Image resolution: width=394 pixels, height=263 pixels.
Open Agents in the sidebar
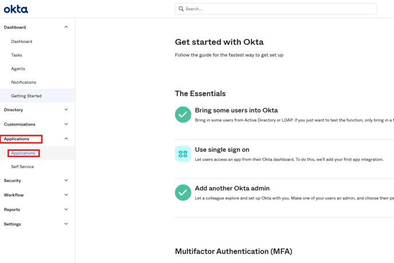click(18, 69)
